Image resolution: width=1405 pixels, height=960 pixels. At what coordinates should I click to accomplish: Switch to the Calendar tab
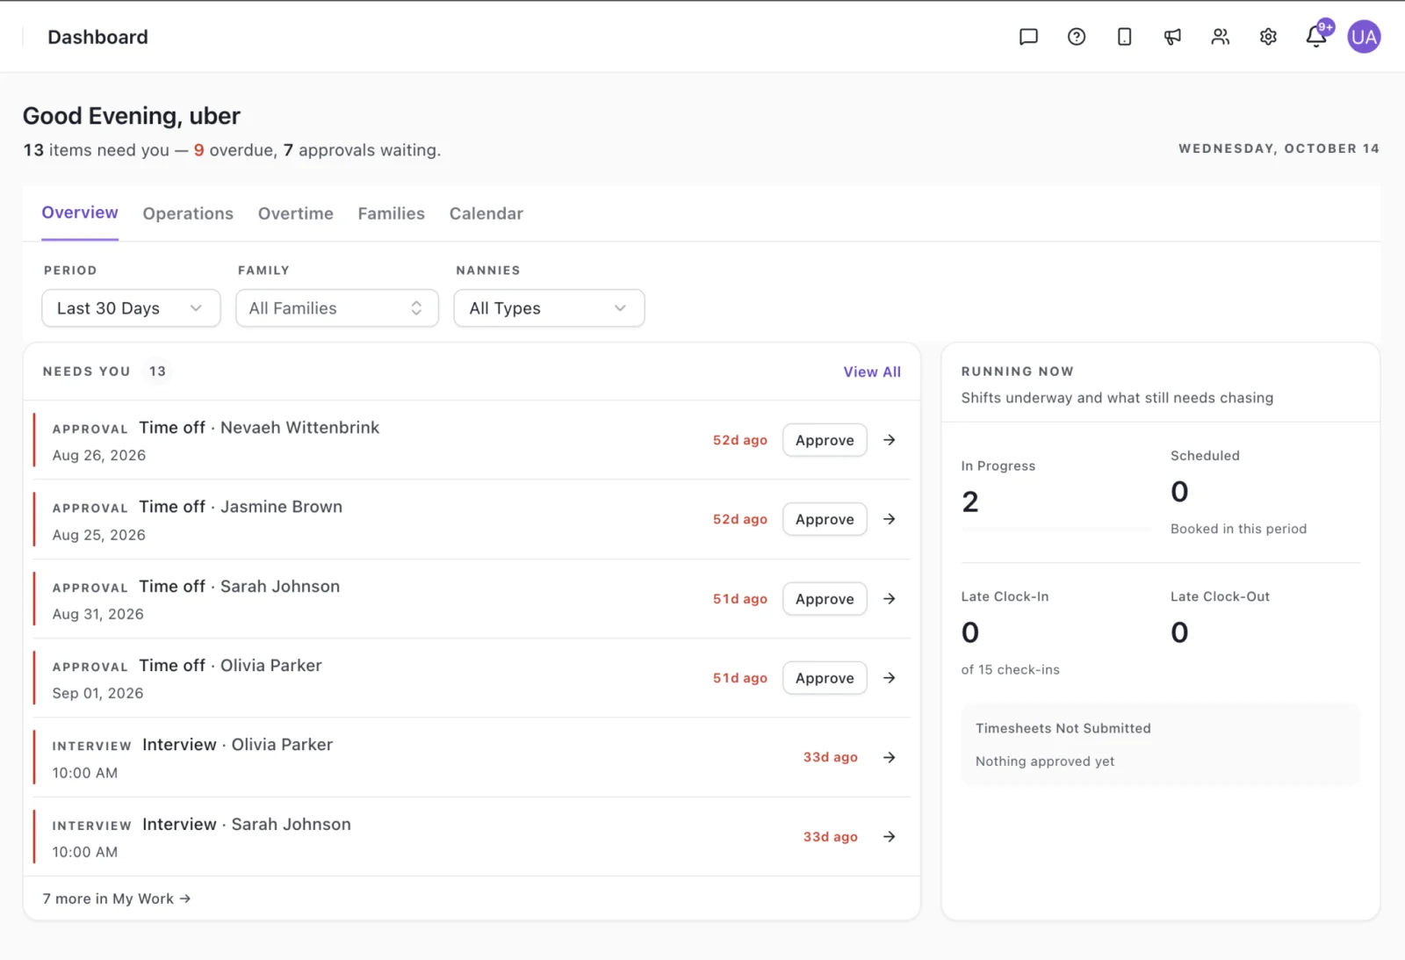(486, 213)
